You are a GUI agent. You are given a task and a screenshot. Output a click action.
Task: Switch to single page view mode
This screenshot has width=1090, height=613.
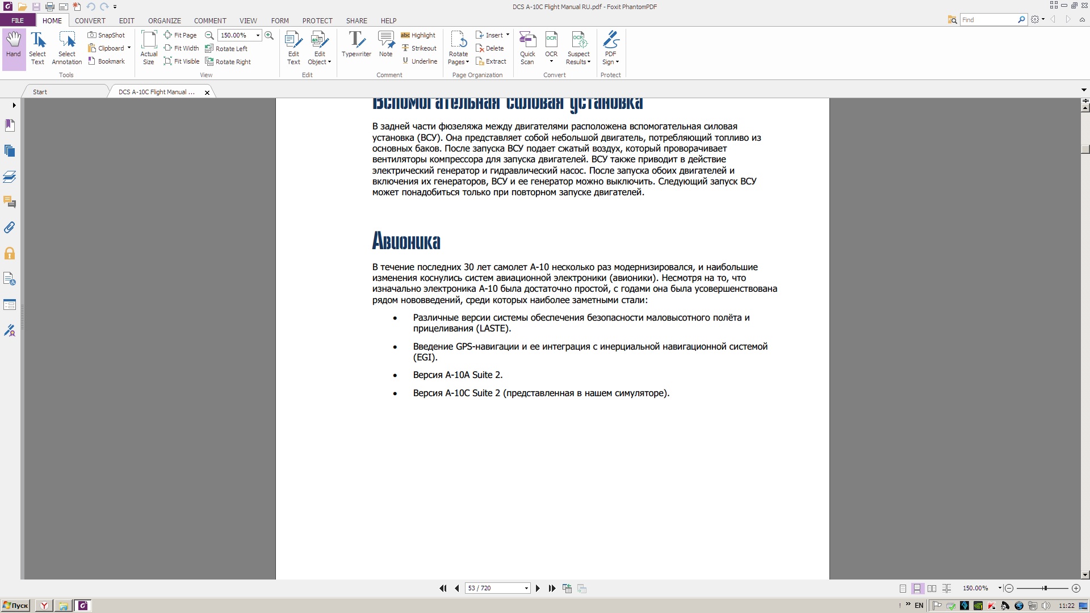coord(903,589)
